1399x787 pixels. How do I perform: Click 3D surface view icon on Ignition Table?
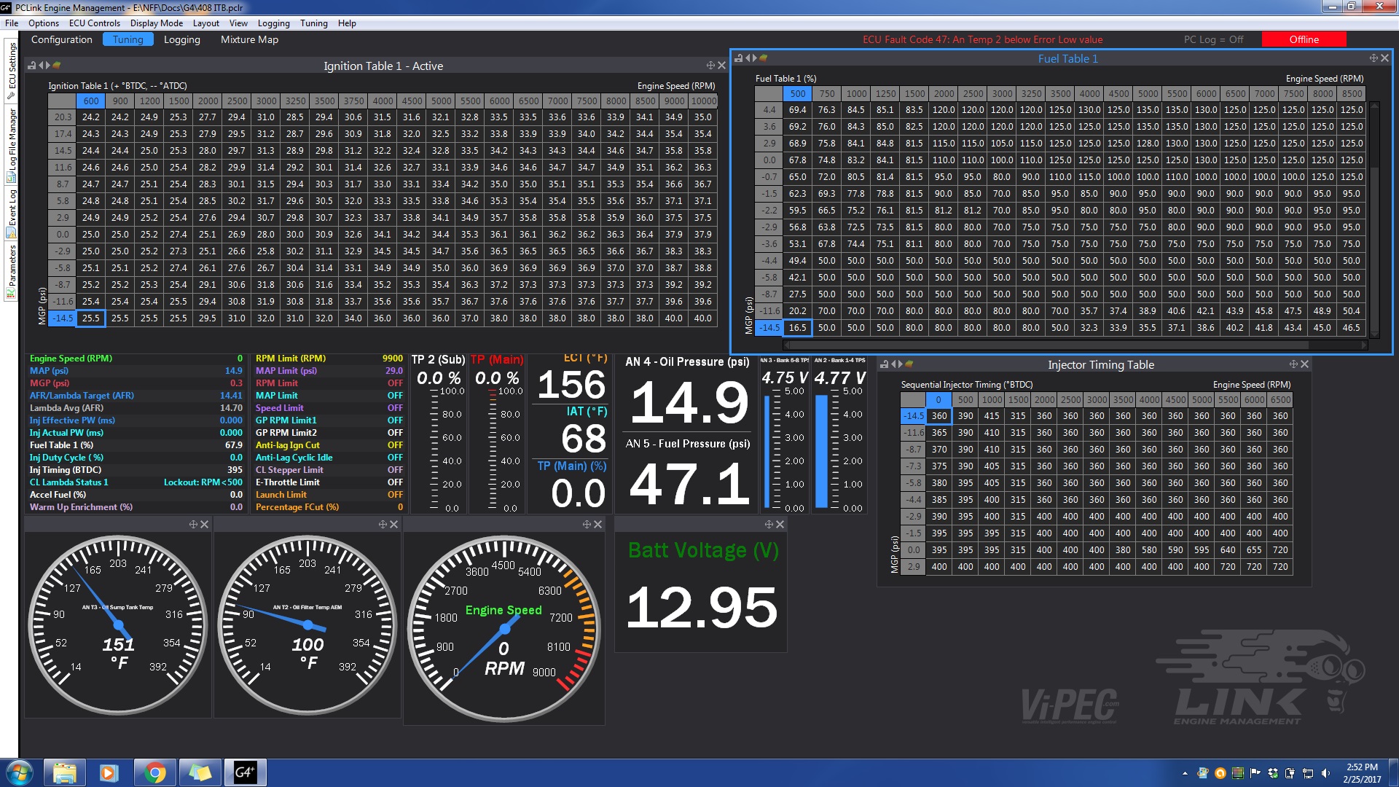57,66
